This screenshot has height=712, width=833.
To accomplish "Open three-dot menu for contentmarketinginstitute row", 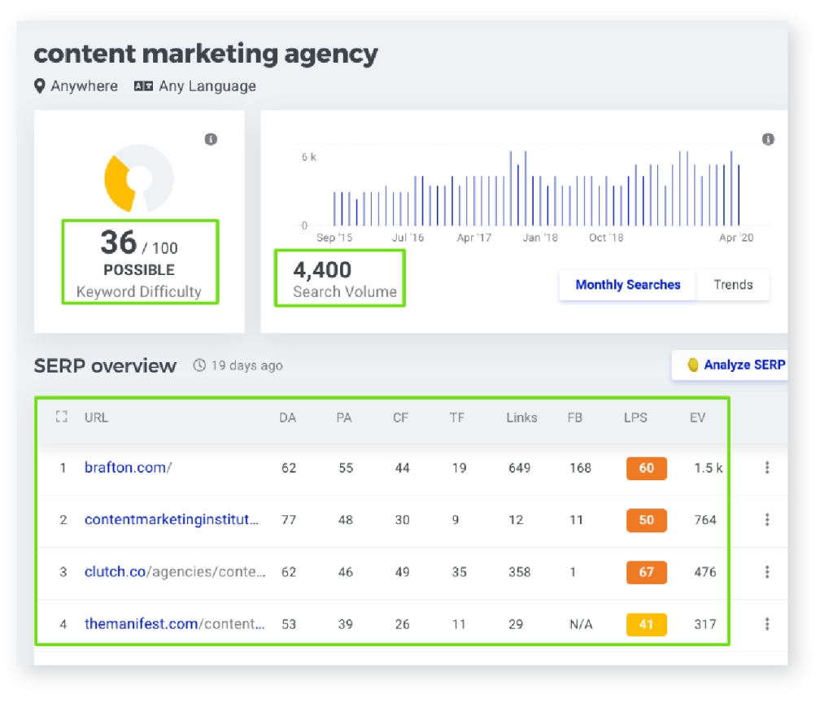I will (x=766, y=520).
